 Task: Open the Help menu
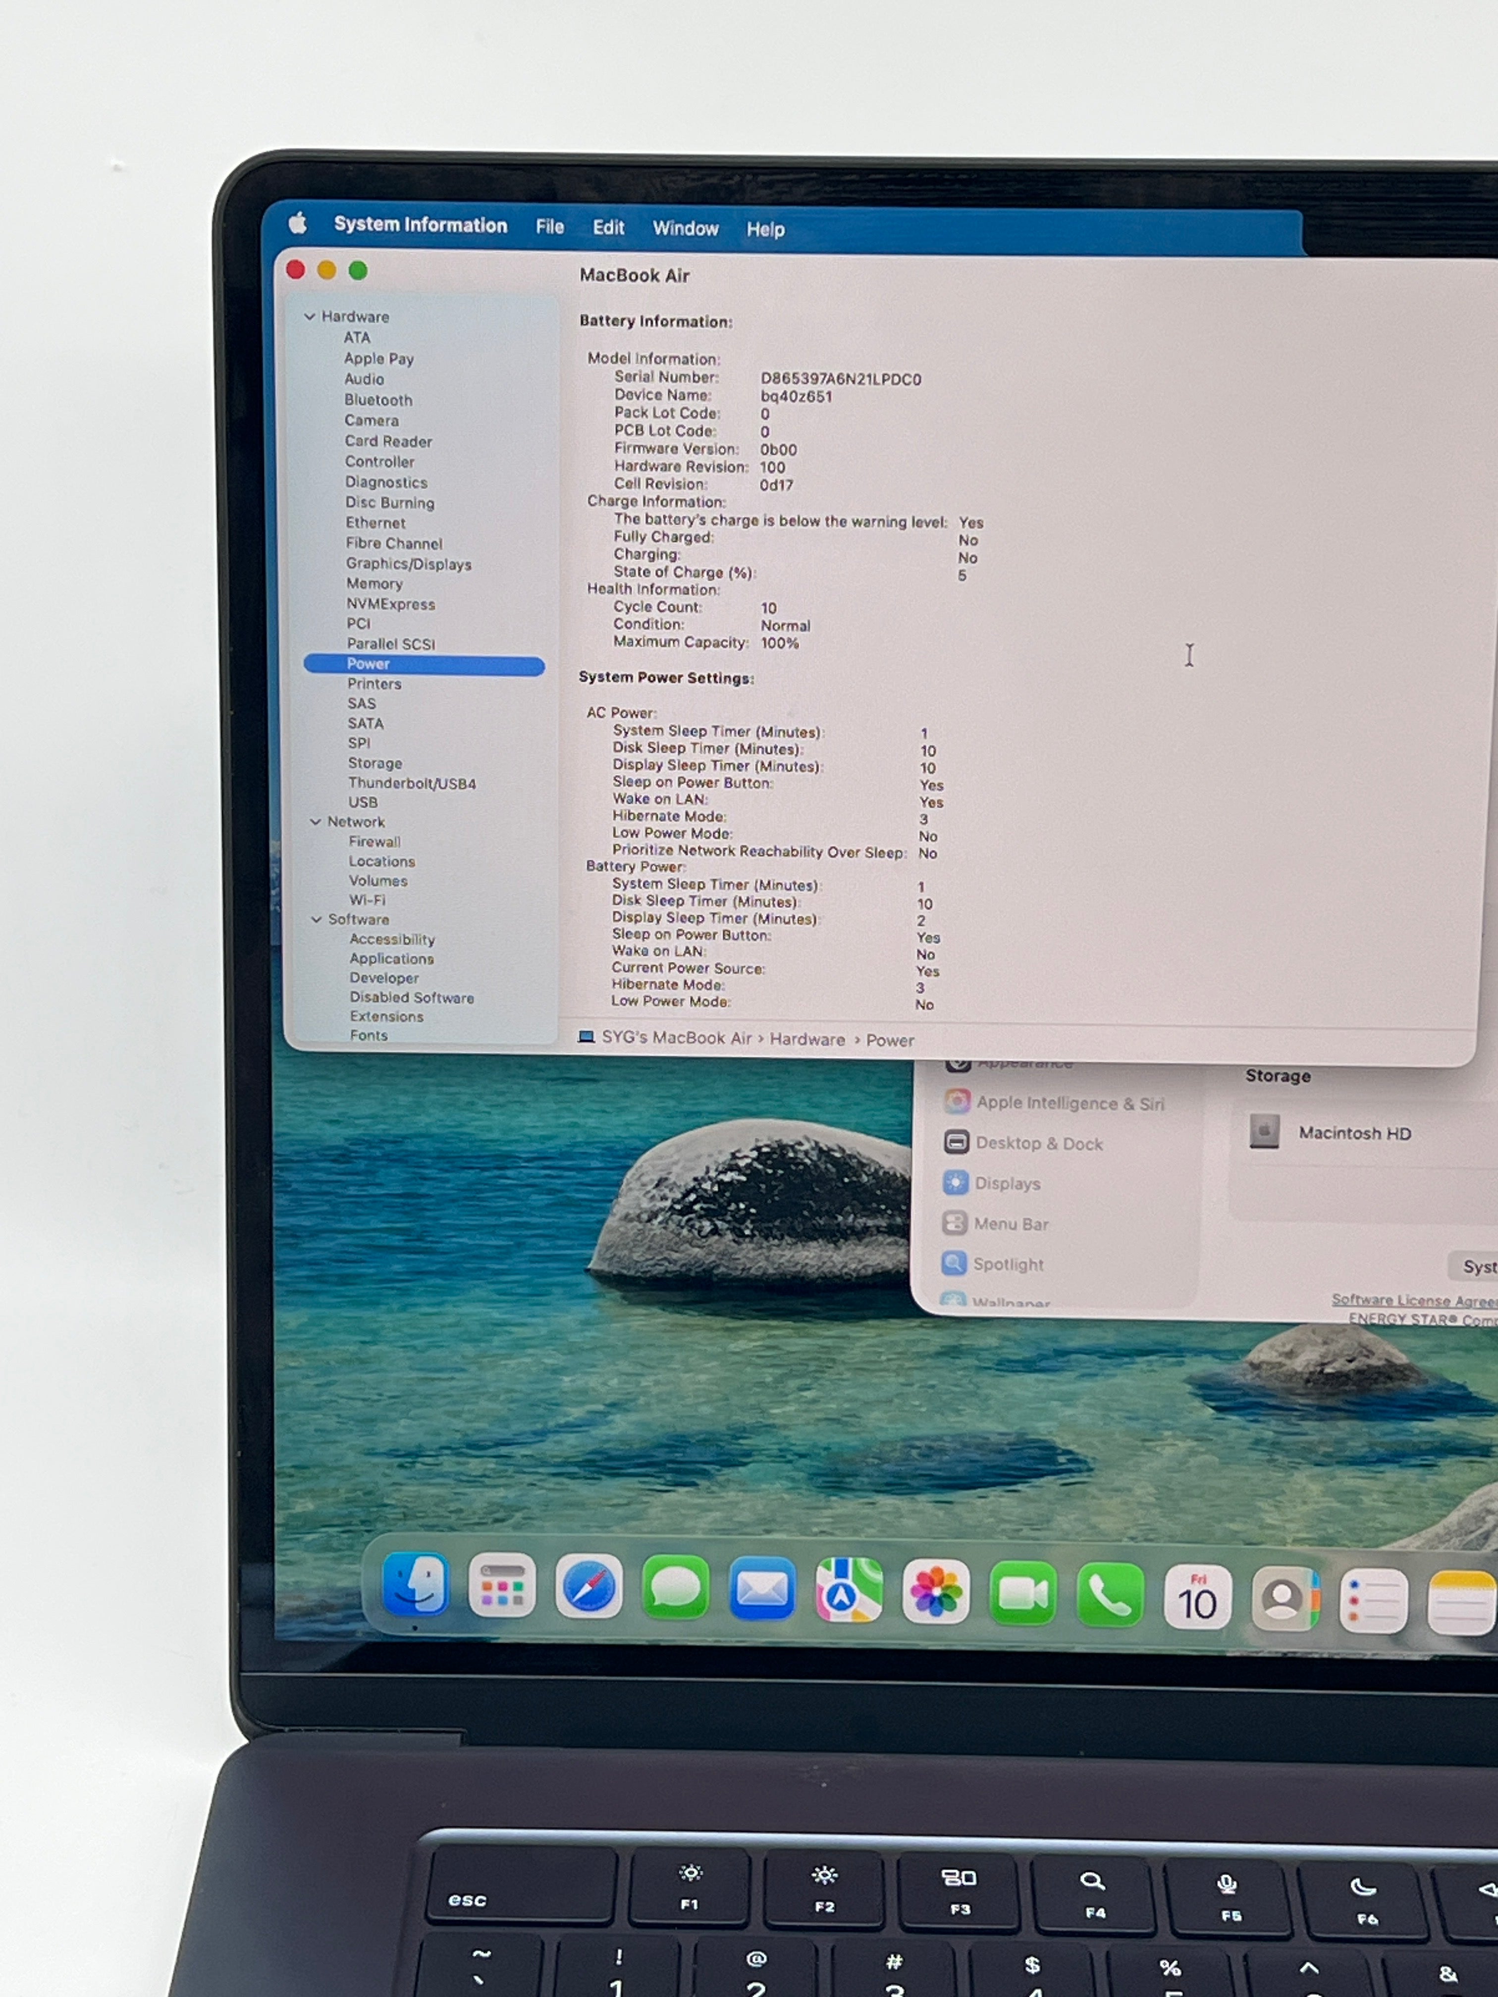(765, 229)
